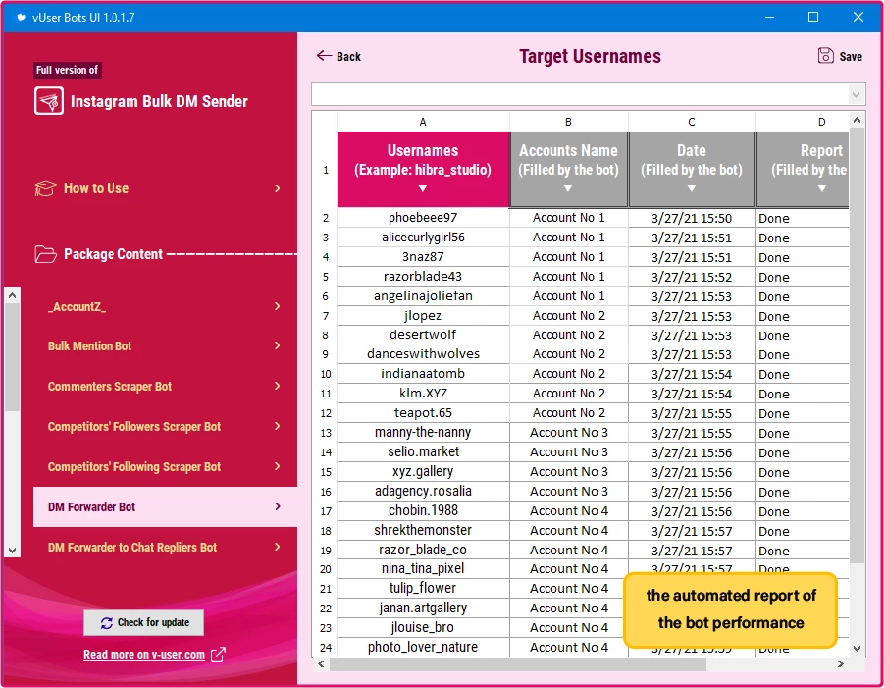Select column C header

692,122
